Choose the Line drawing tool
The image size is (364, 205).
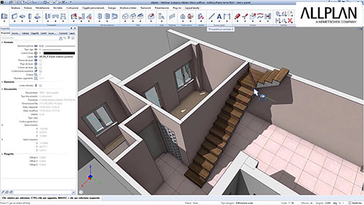pos(212,16)
